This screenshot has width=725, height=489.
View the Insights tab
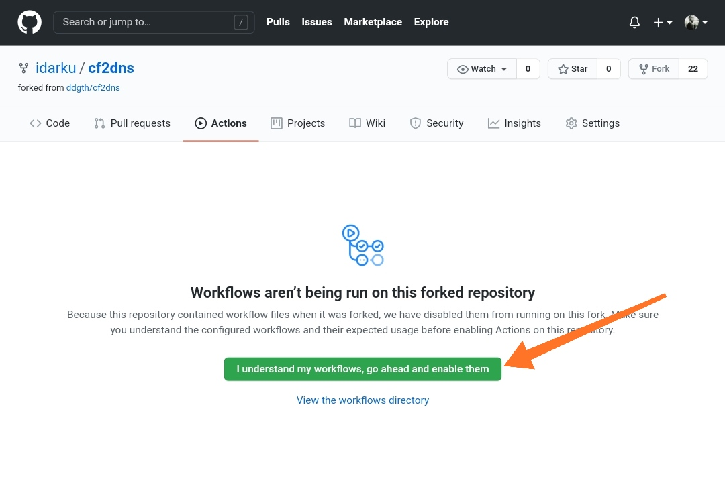coord(514,123)
